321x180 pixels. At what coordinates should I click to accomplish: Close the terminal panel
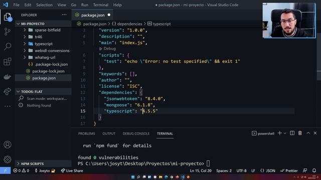click(x=315, y=133)
